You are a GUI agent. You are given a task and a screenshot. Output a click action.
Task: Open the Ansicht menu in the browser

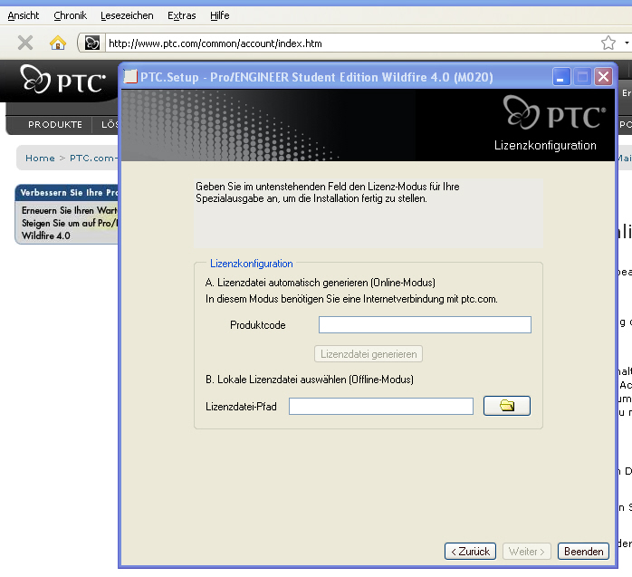[x=23, y=15]
